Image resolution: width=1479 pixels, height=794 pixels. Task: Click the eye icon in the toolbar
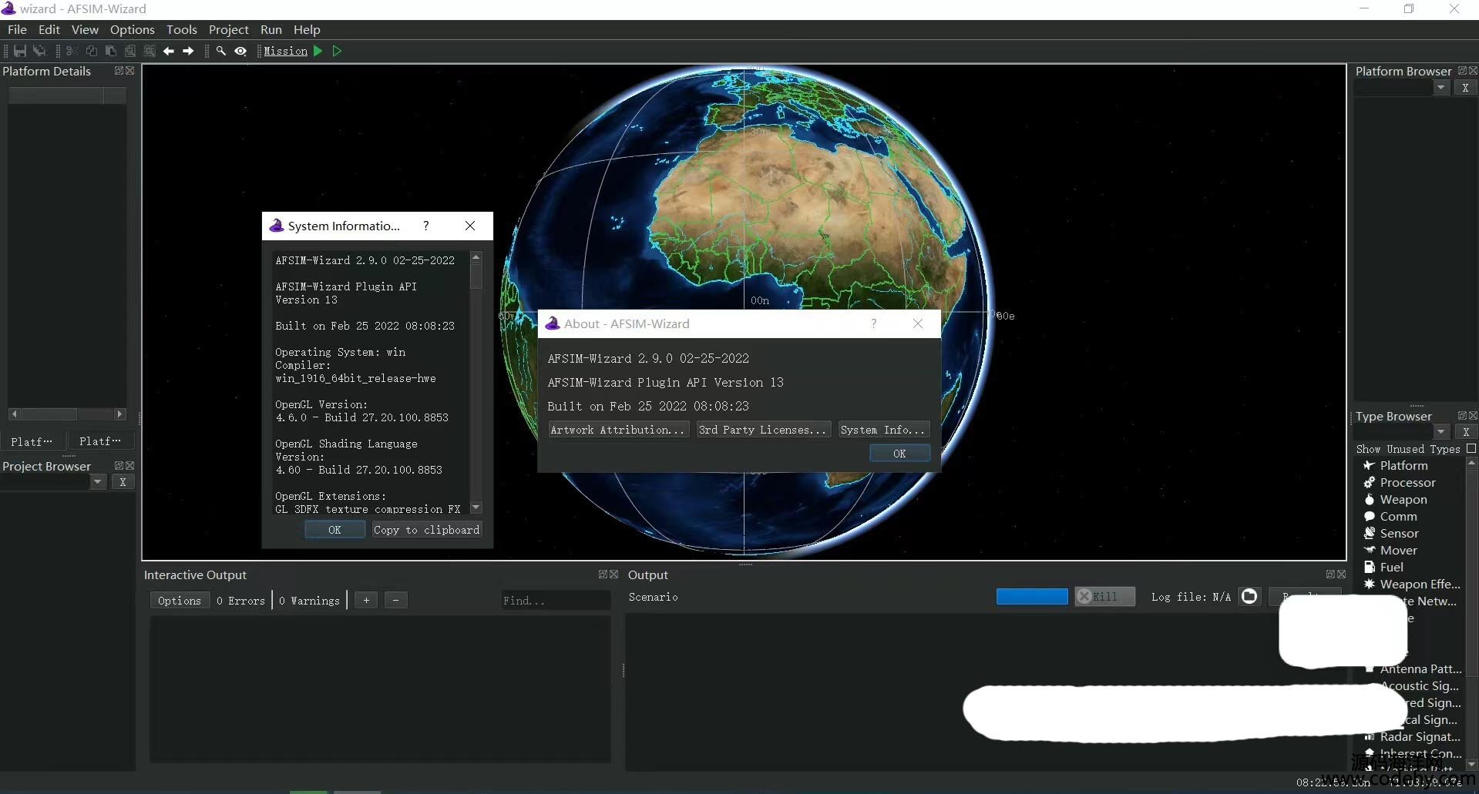240,51
